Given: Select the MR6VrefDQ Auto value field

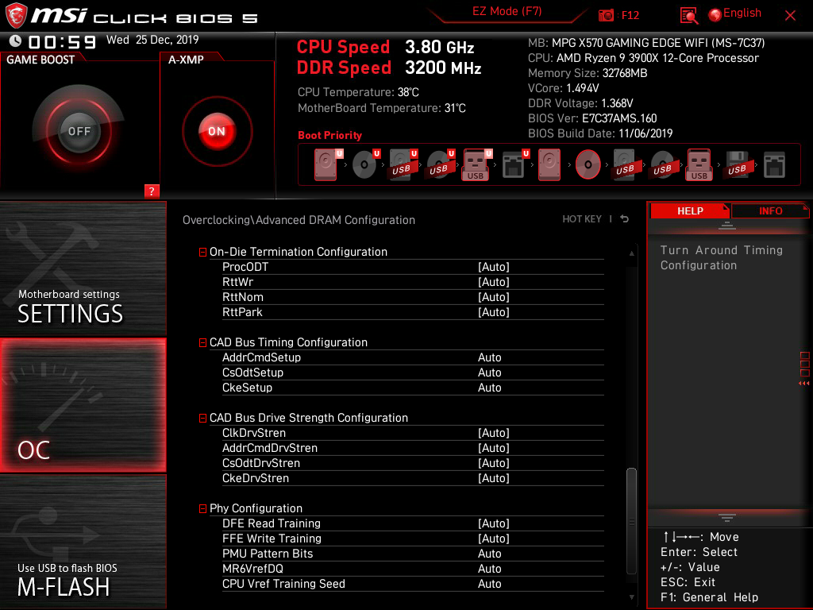Looking at the screenshot, I should point(489,569).
